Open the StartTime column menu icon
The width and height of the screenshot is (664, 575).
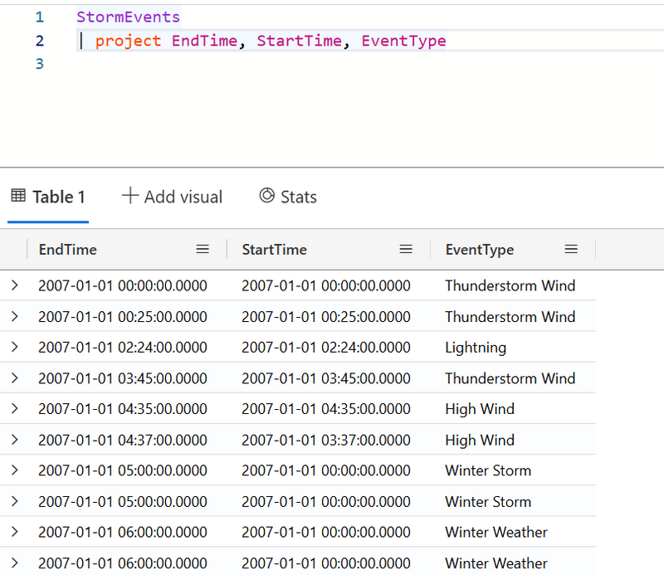(x=406, y=250)
